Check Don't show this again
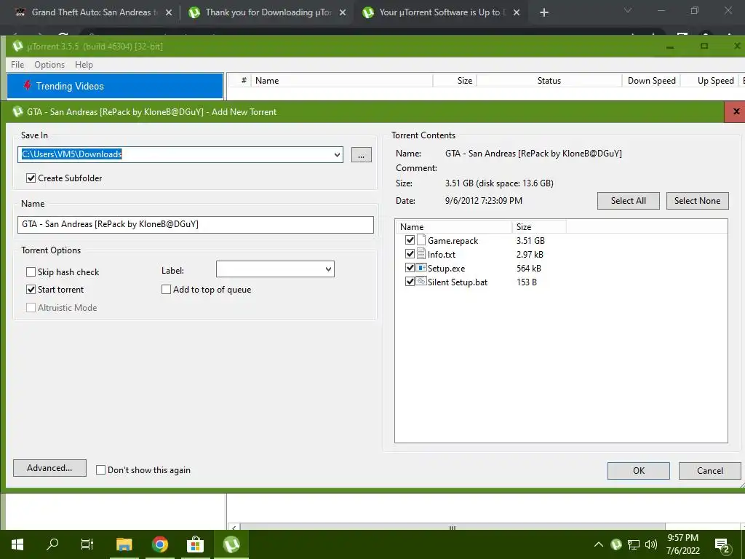The height and width of the screenshot is (559, 745). coord(100,470)
